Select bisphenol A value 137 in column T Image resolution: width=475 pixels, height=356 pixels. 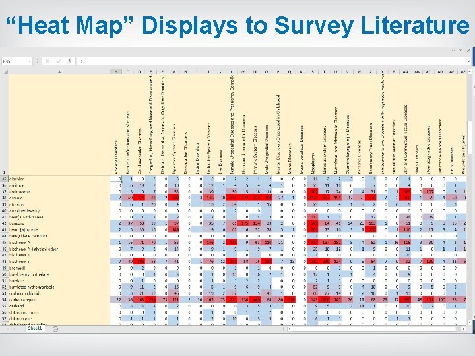(x=324, y=243)
